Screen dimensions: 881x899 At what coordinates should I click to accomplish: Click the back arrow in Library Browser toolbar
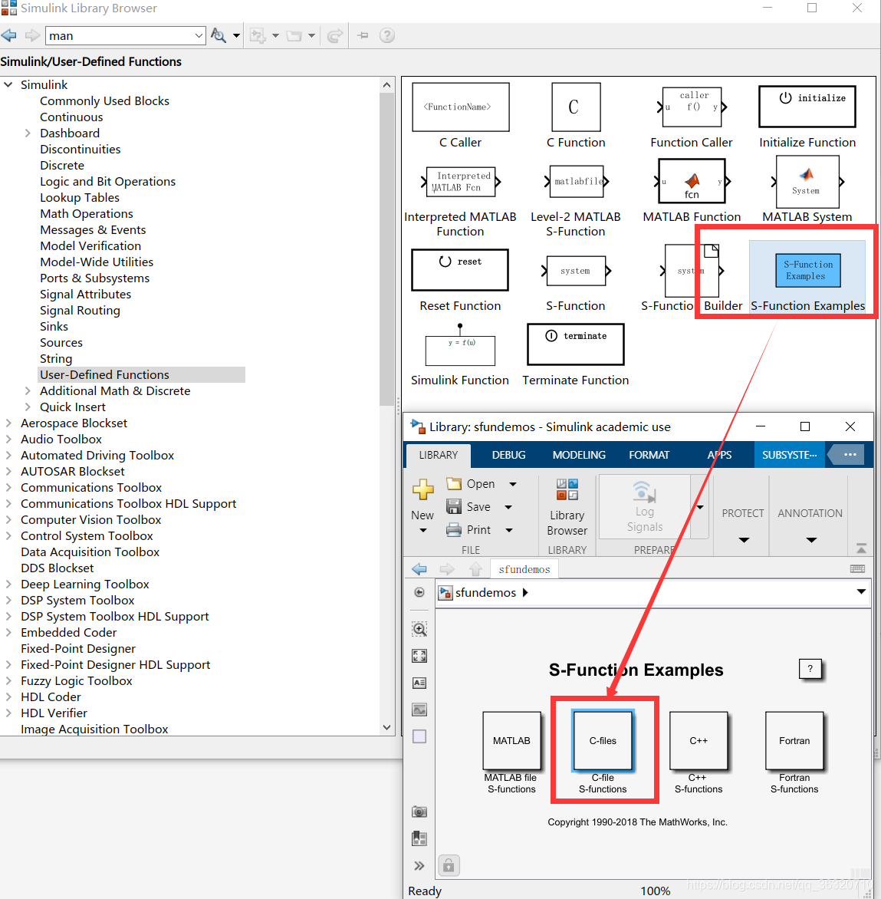pos(9,35)
